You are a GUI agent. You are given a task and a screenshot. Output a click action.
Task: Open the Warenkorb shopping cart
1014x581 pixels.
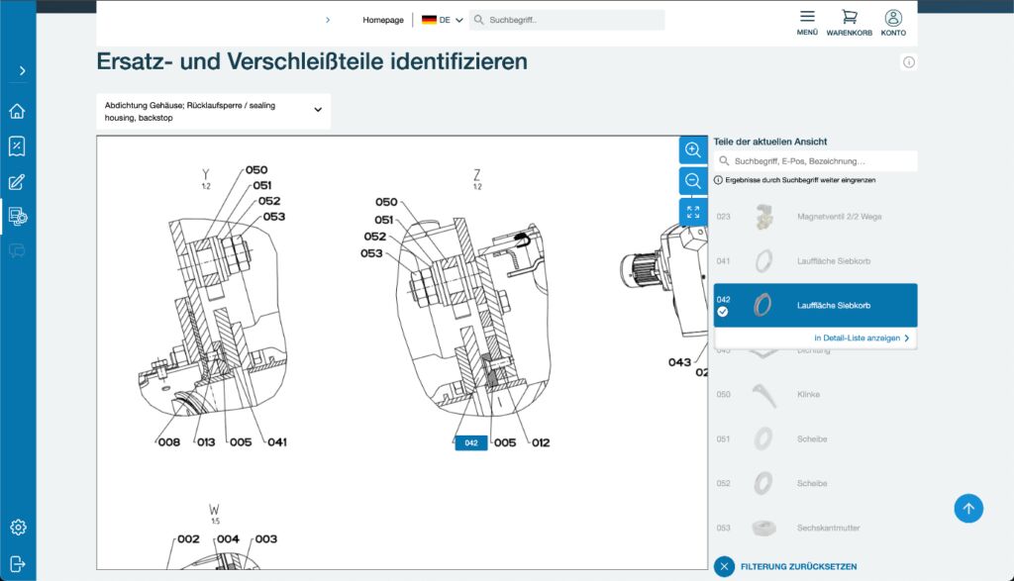pos(849,22)
